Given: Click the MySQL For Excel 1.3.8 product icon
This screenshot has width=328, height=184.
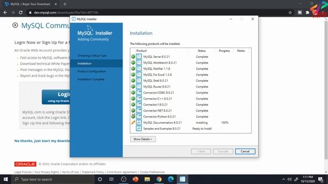Looking at the screenshot, I should [139, 75].
